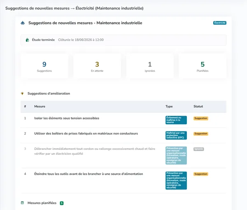Click the 'Mesures planifiées' section heading

[x=42, y=203]
